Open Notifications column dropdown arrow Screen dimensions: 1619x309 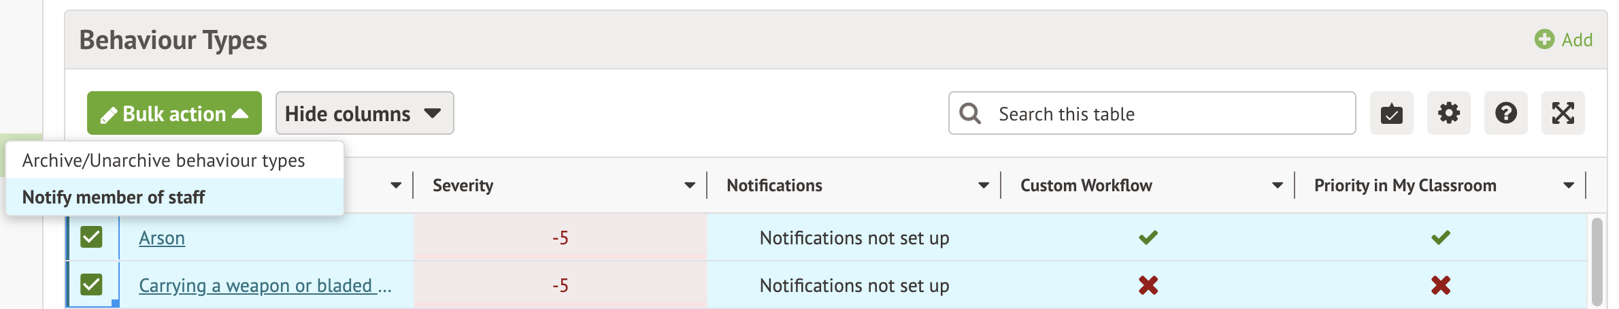click(x=984, y=186)
